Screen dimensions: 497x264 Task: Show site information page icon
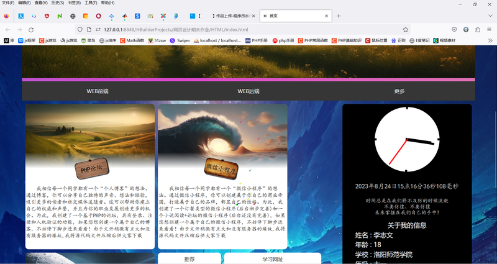click(x=89, y=29)
